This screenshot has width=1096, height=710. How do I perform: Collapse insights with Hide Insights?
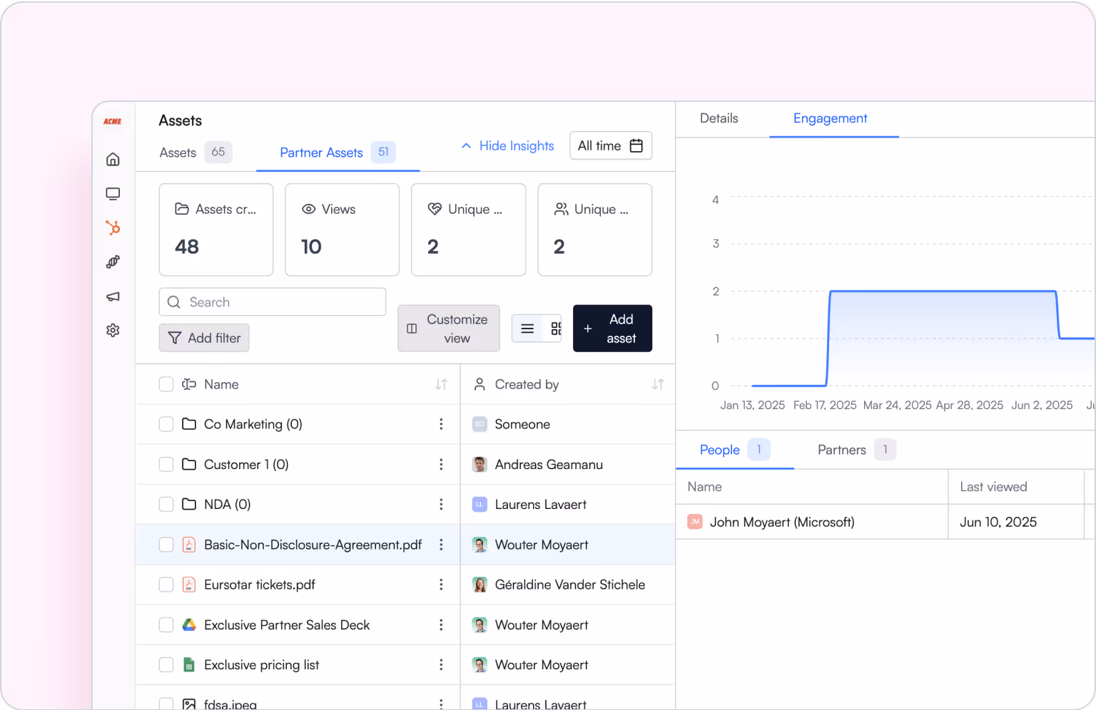tap(507, 145)
